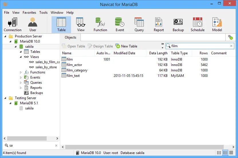
Task: Open the Model toolbar button
Action: pyautogui.click(x=217, y=25)
